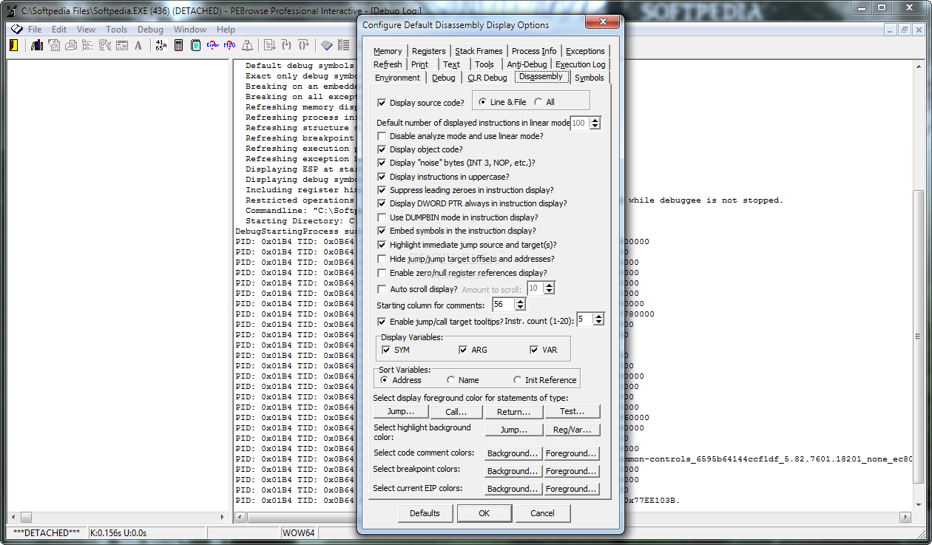Click the PEBrowse app icon beside File menu
Viewport: 932px width, 545px height.
pos(16,30)
